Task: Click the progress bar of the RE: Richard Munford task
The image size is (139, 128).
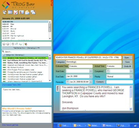Action: (x=4, y=67)
